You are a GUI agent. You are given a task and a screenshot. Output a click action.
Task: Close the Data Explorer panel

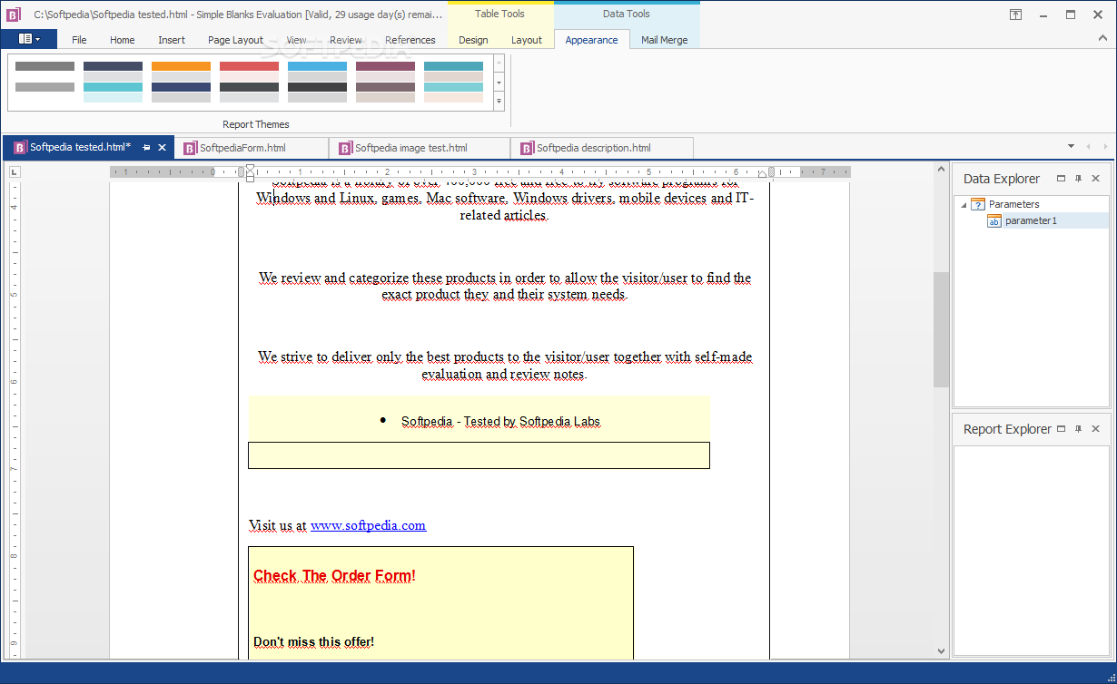[x=1095, y=179]
